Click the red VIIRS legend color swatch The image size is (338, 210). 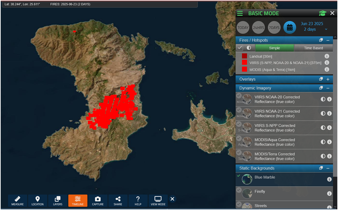click(x=244, y=63)
